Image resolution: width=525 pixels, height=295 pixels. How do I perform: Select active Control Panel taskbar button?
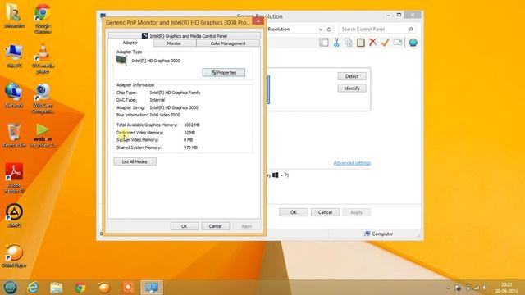click(152, 288)
